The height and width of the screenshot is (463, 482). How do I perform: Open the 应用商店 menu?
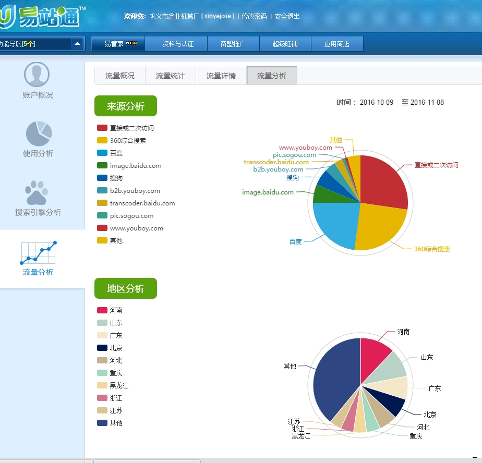(x=337, y=44)
